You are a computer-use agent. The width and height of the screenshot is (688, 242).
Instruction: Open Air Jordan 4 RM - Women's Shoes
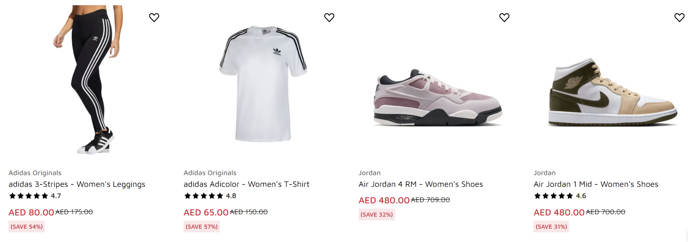pos(420,184)
